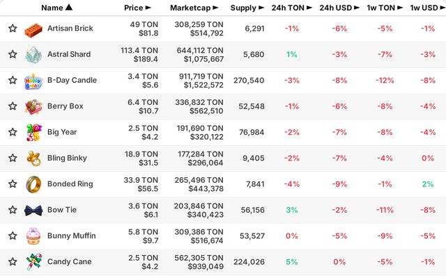Open the Bling Binky pacifier icon
The height and width of the screenshot is (278, 446).
(33, 158)
